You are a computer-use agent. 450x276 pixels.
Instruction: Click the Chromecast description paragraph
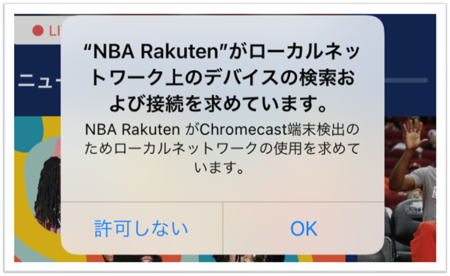coord(222,148)
